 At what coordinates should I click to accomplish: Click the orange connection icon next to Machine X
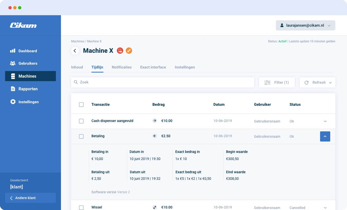(x=129, y=51)
